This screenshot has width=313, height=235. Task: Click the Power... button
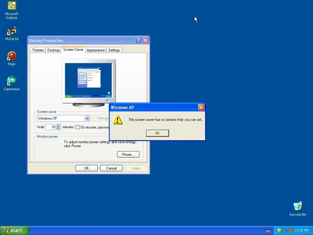(128, 155)
